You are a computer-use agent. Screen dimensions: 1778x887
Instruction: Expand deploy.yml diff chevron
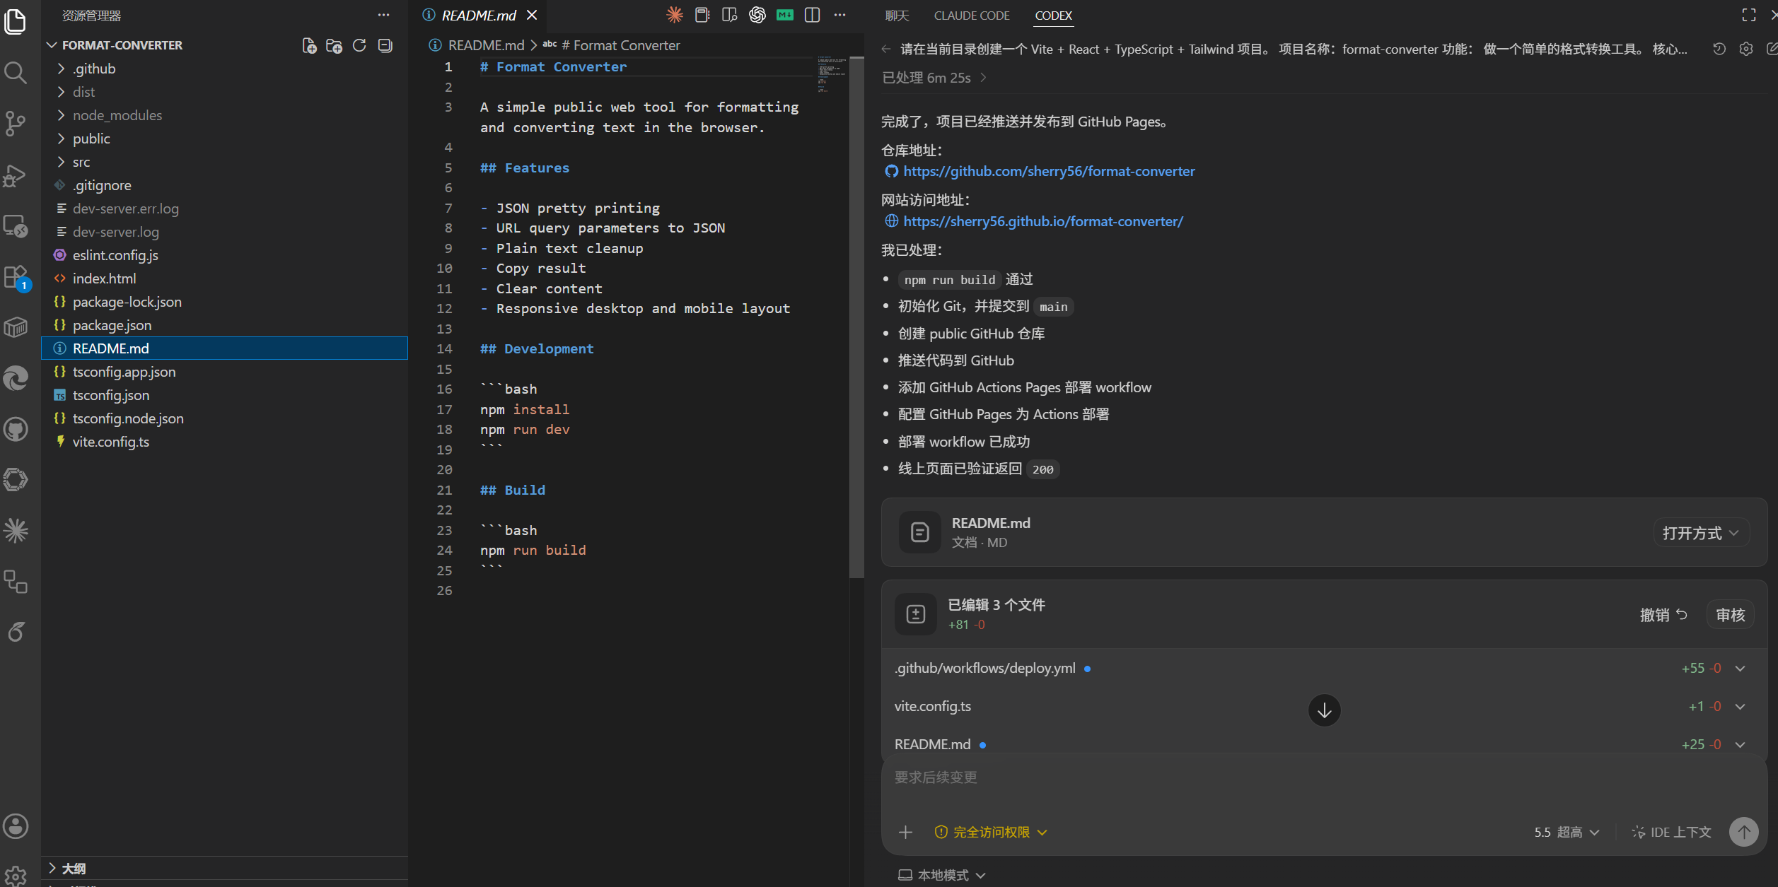pos(1741,669)
